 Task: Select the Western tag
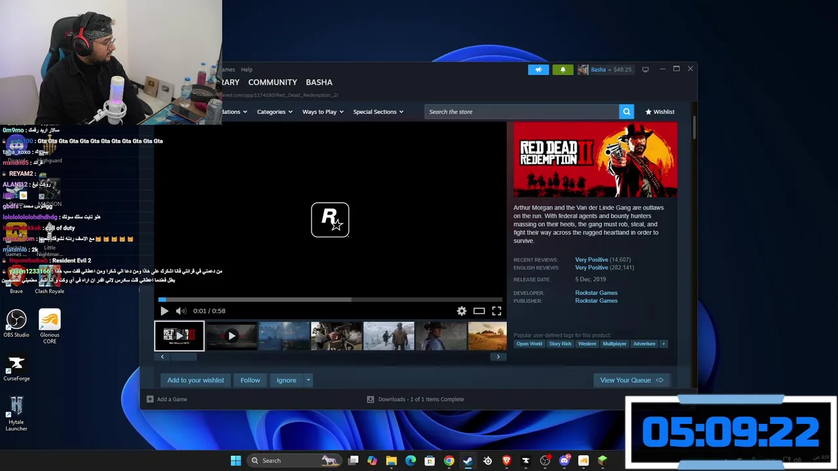587,343
